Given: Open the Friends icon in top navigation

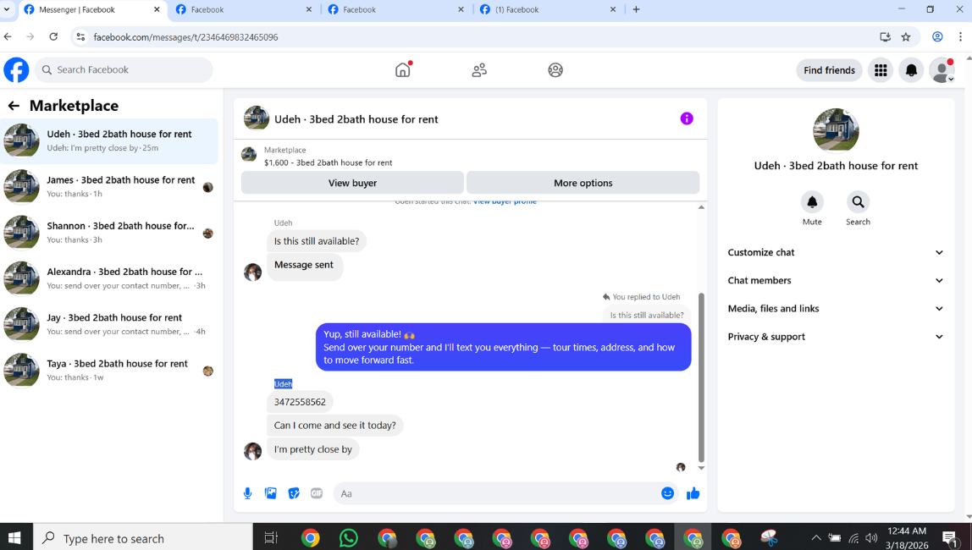Looking at the screenshot, I should tap(479, 70).
